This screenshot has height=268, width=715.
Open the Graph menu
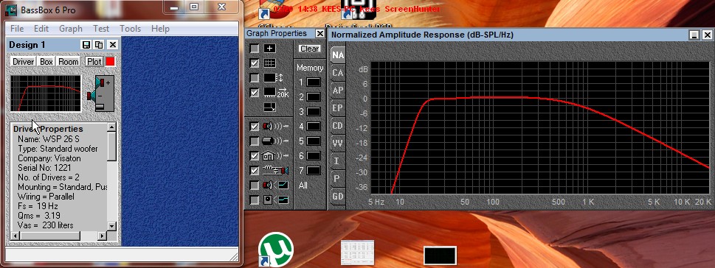click(x=71, y=29)
